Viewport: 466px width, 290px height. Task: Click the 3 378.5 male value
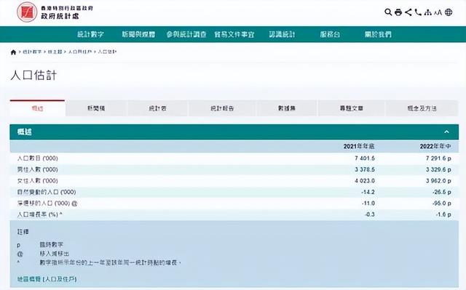click(365, 169)
